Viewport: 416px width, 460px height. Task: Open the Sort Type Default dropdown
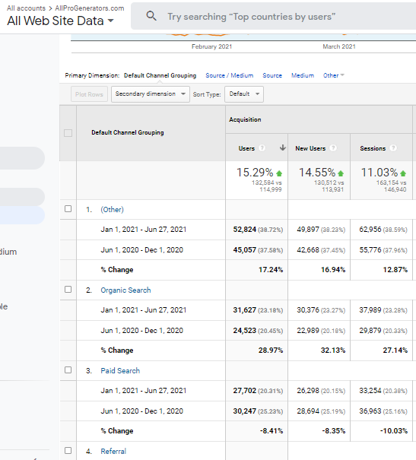(244, 94)
